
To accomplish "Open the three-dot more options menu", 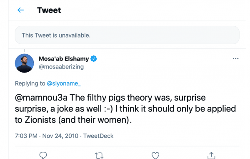I will pos(235,59).
